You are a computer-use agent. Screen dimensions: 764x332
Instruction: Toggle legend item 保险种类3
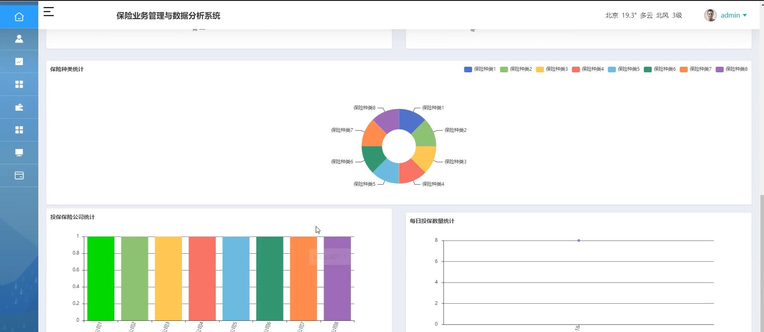click(552, 69)
